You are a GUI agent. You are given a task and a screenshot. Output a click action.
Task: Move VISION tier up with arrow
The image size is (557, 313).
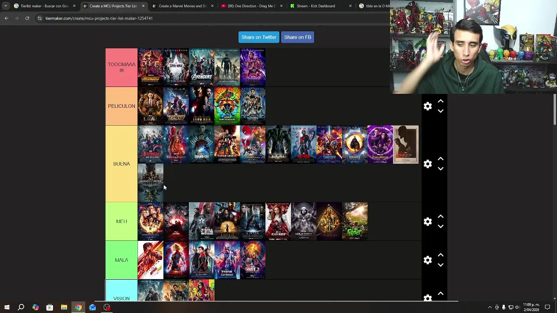[x=440, y=294]
